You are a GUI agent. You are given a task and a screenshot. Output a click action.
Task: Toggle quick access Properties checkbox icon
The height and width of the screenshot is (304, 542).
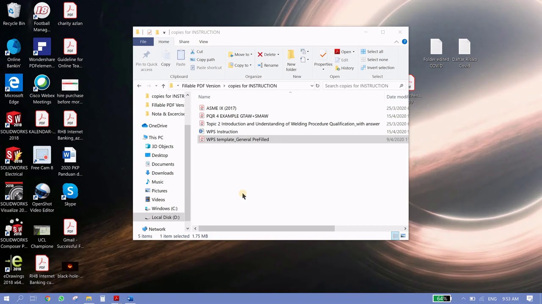click(149, 32)
